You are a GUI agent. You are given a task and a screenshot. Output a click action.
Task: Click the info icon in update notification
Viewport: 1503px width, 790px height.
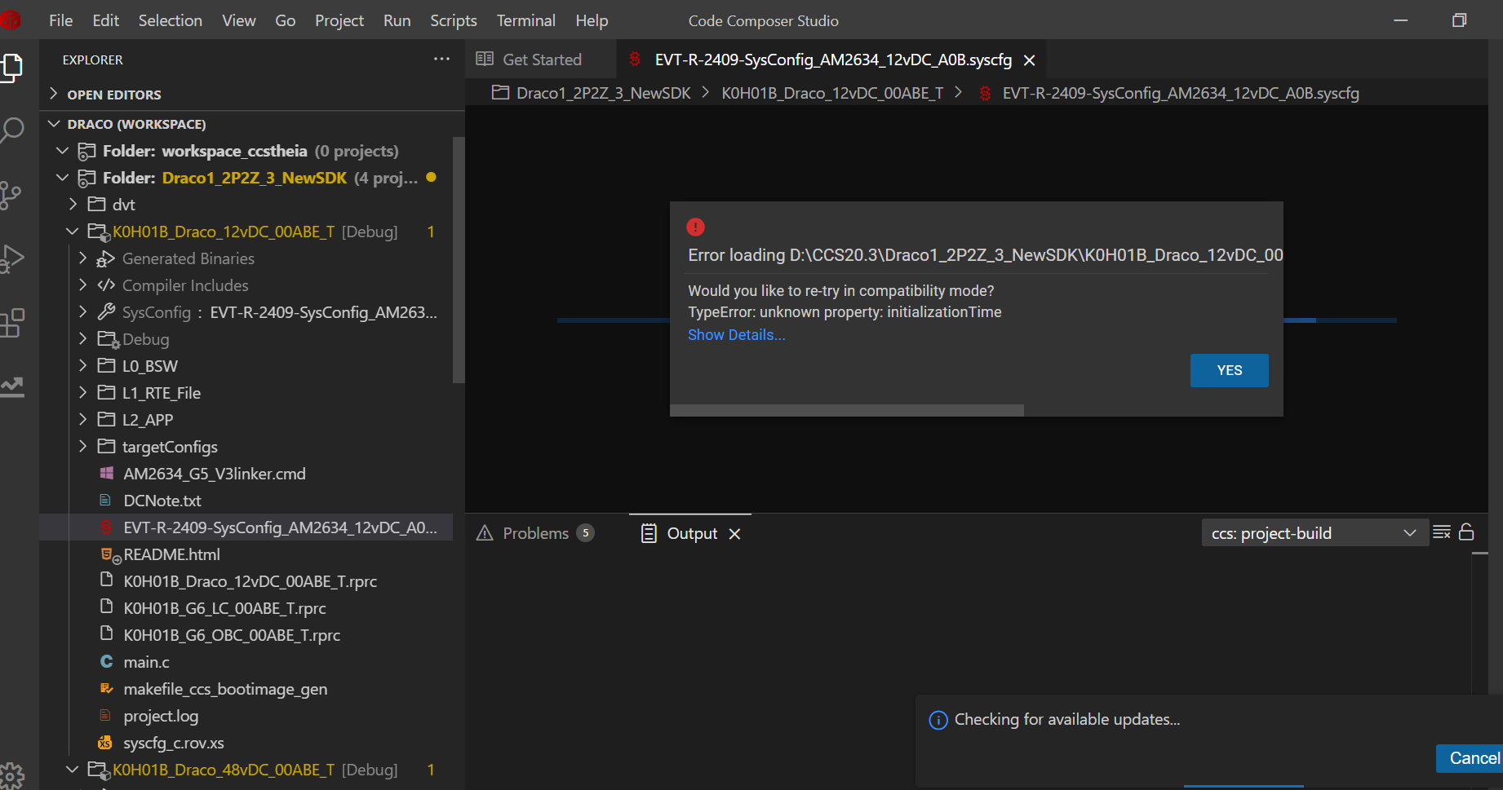coord(938,720)
